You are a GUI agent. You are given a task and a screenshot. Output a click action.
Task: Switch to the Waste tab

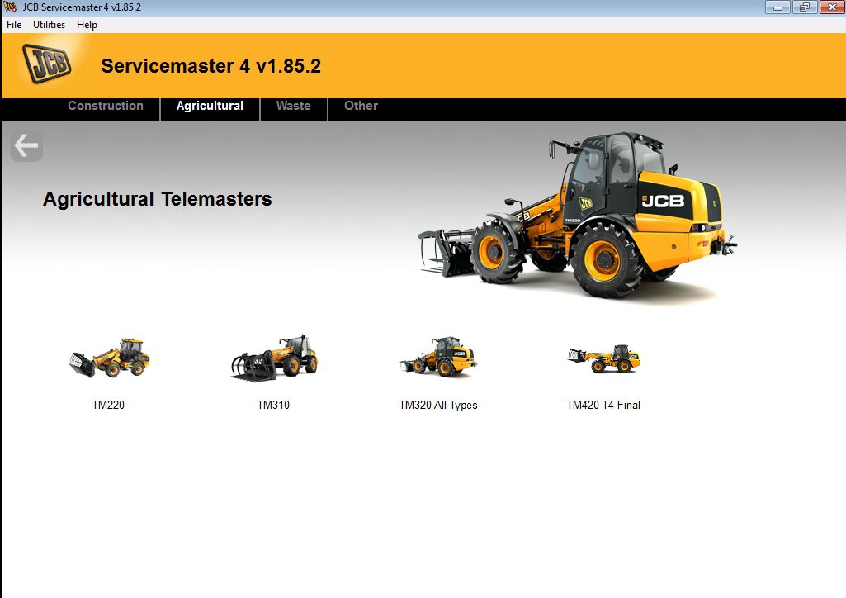pos(294,106)
